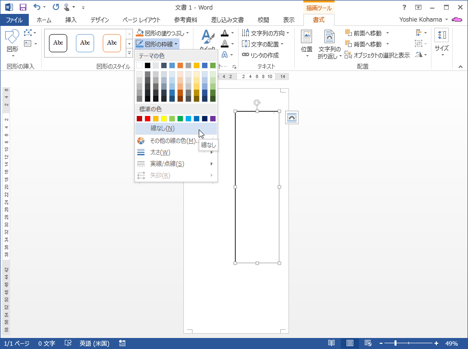The height and width of the screenshot is (349, 468).
Task: Apply the orange outline Abc shape style
Action: [x=112, y=43]
